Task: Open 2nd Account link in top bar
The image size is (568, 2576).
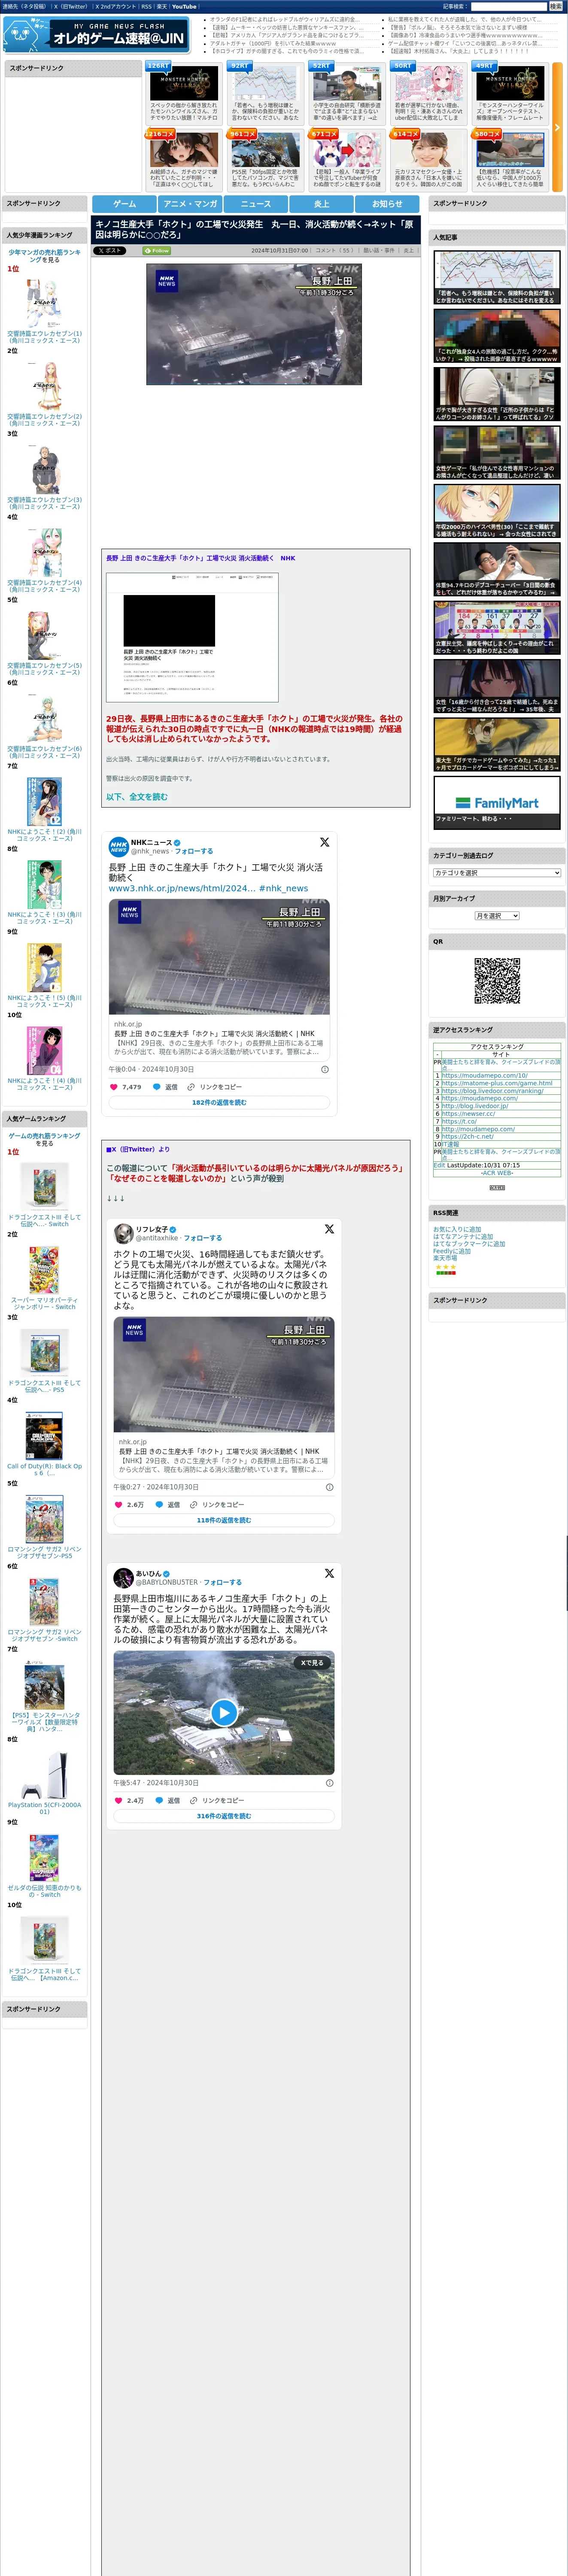Action: click(x=116, y=6)
